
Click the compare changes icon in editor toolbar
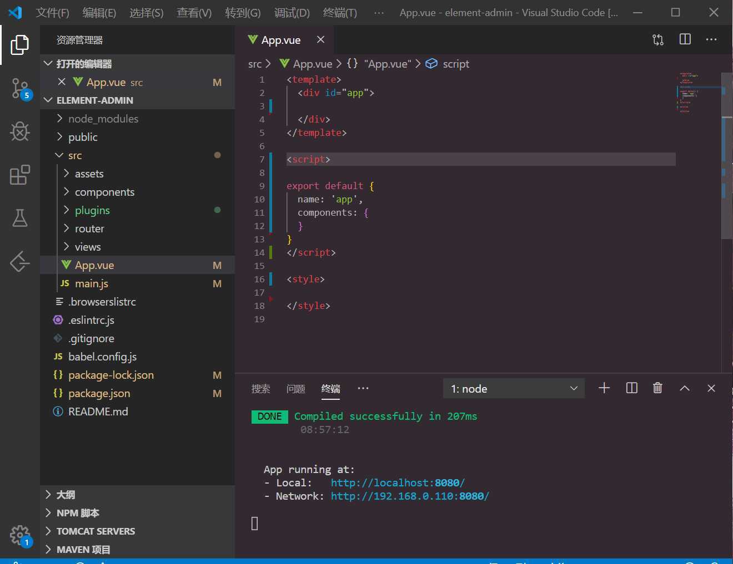click(658, 39)
